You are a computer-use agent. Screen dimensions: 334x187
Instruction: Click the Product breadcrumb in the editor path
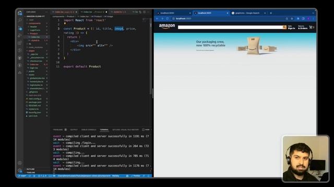(x=70, y=16)
